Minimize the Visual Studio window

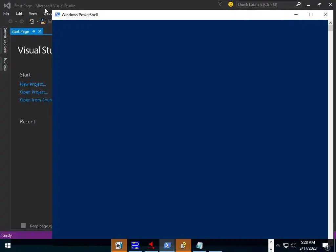click(308, 5)
